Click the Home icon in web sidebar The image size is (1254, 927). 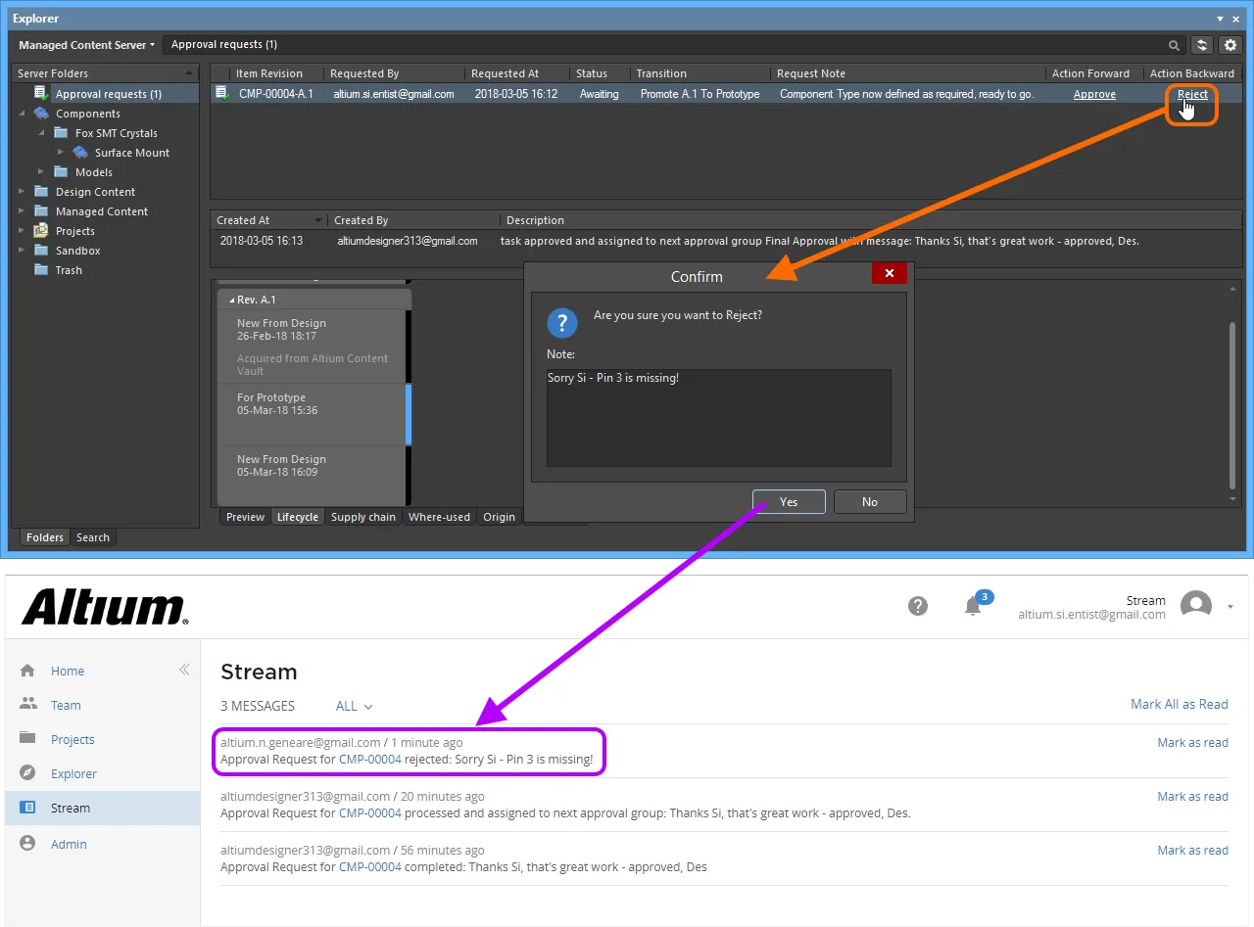click(x=27, y=671)
